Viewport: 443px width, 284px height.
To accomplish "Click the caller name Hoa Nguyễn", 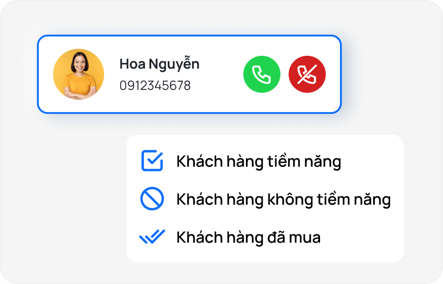I will coord(159,65).
